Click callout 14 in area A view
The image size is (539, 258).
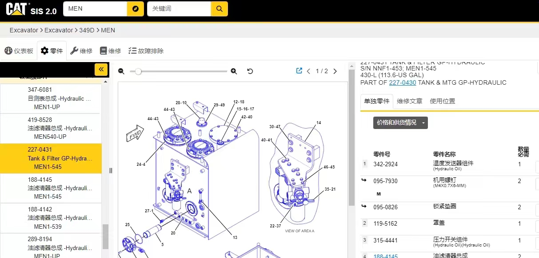(x=319, y=123)
